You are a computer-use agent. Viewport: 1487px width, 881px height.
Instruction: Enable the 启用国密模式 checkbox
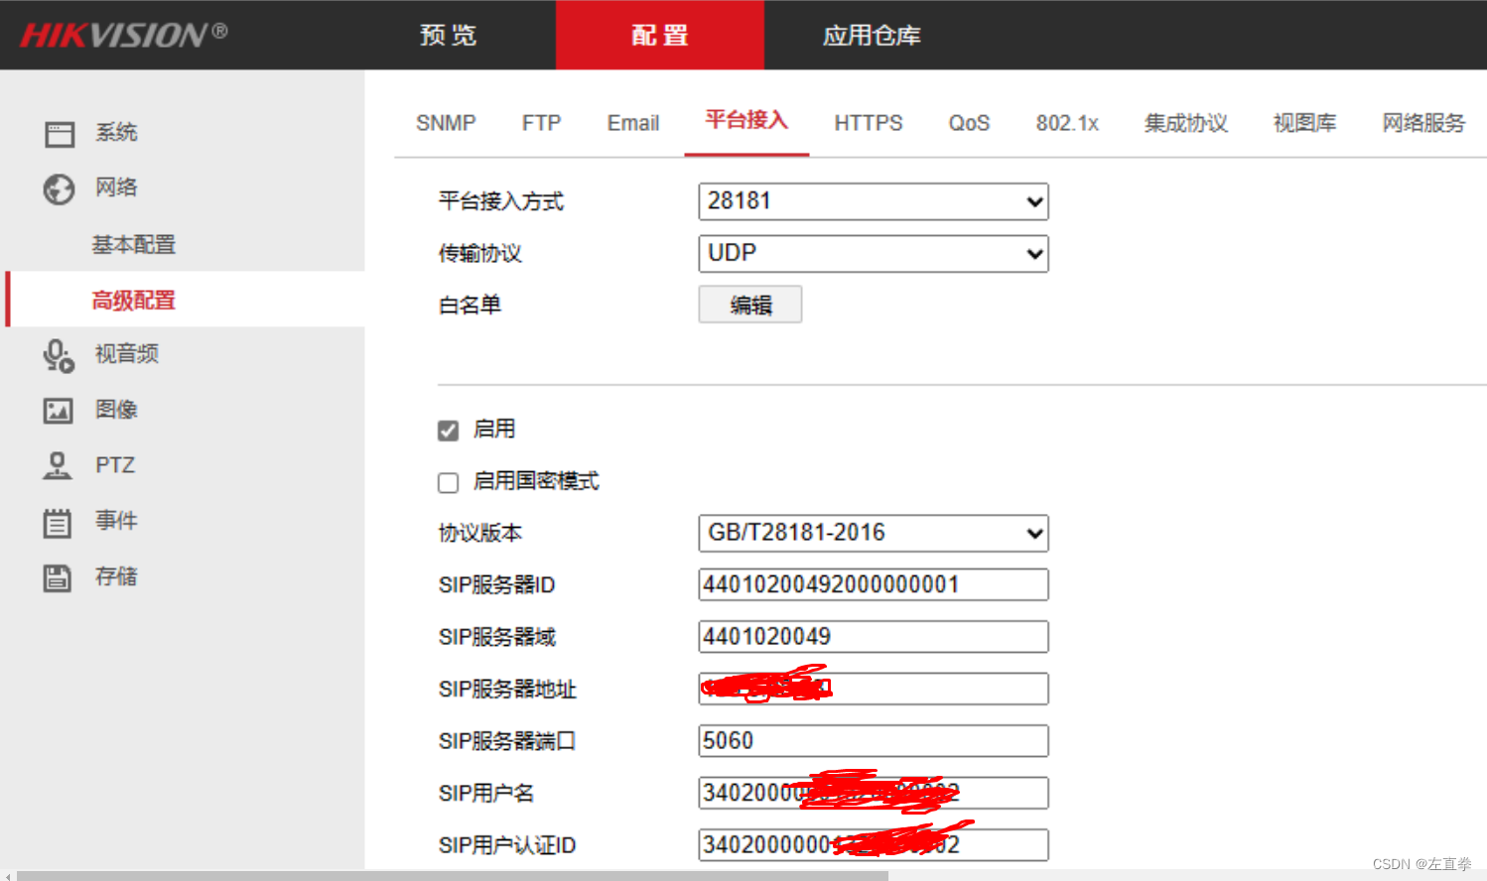pyautogui.click(x=448, y=482)
